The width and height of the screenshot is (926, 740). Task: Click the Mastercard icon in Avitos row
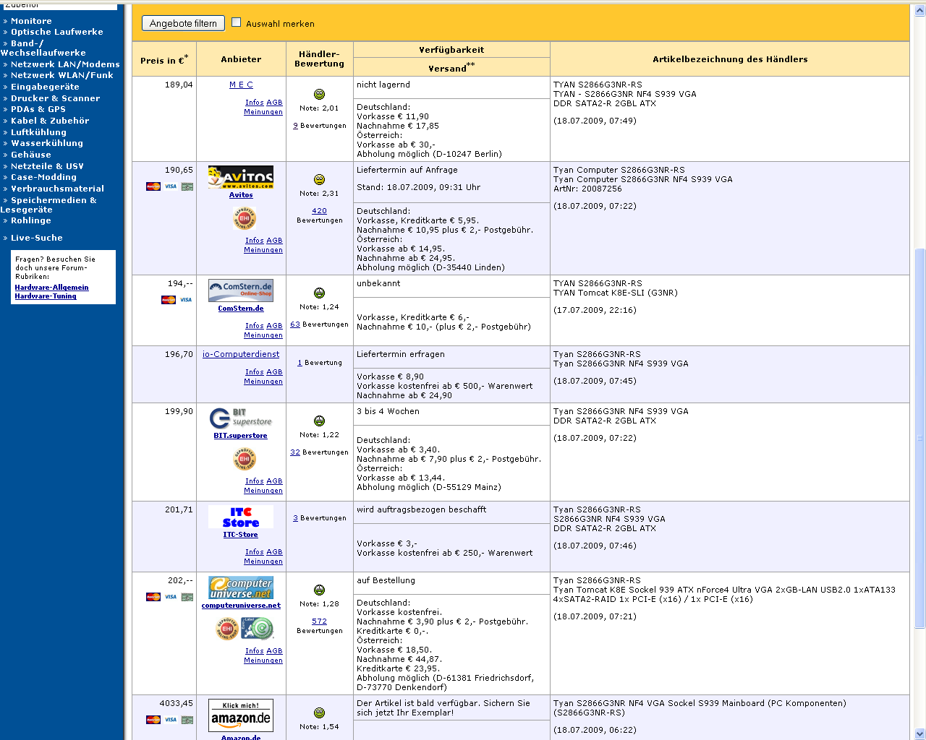(x=153, y=186)
